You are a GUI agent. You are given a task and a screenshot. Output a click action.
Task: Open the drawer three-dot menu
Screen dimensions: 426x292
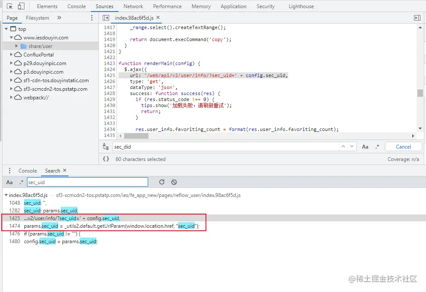9,170
